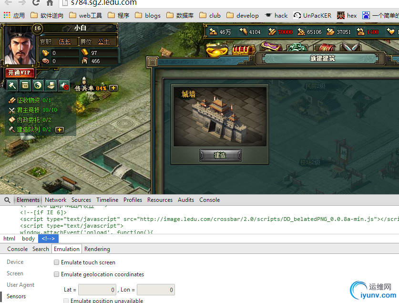
Task: Open the 软件逆向 bookmarks folder
Action: click(47, 15)
